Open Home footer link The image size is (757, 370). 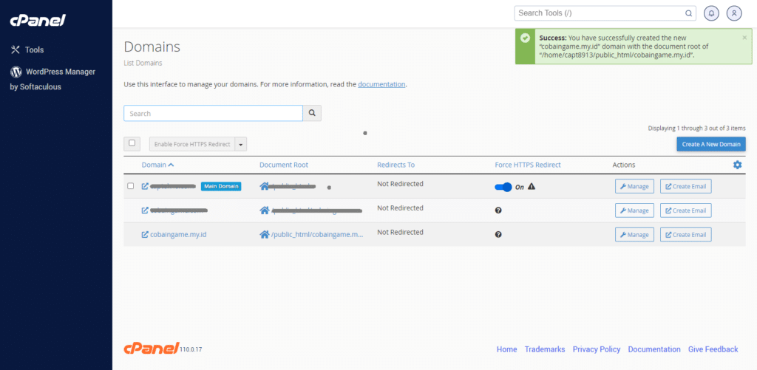pos(506,349)
